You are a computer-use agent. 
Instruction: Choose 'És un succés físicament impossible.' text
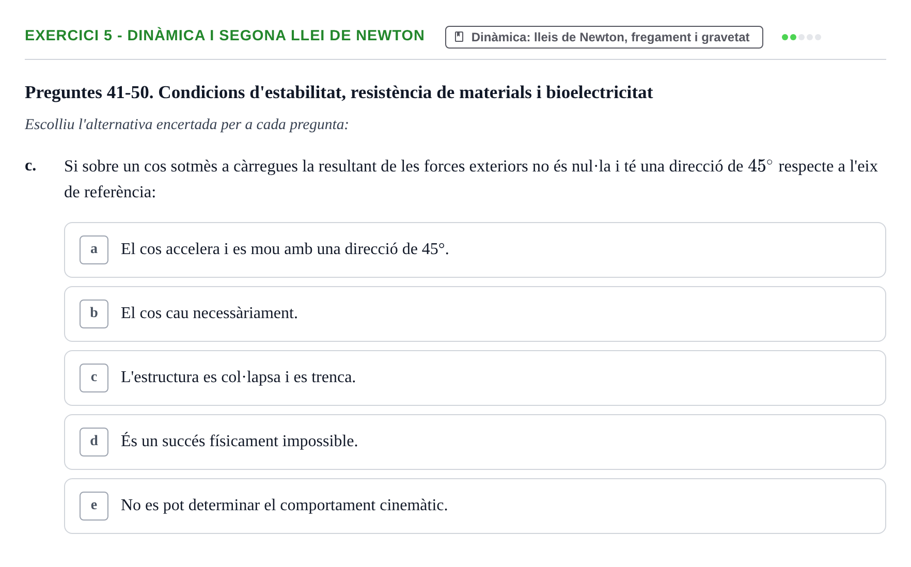239,441
